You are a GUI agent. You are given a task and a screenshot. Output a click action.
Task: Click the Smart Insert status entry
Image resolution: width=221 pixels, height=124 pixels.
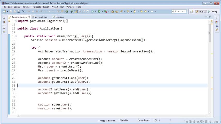click(144, 120)
